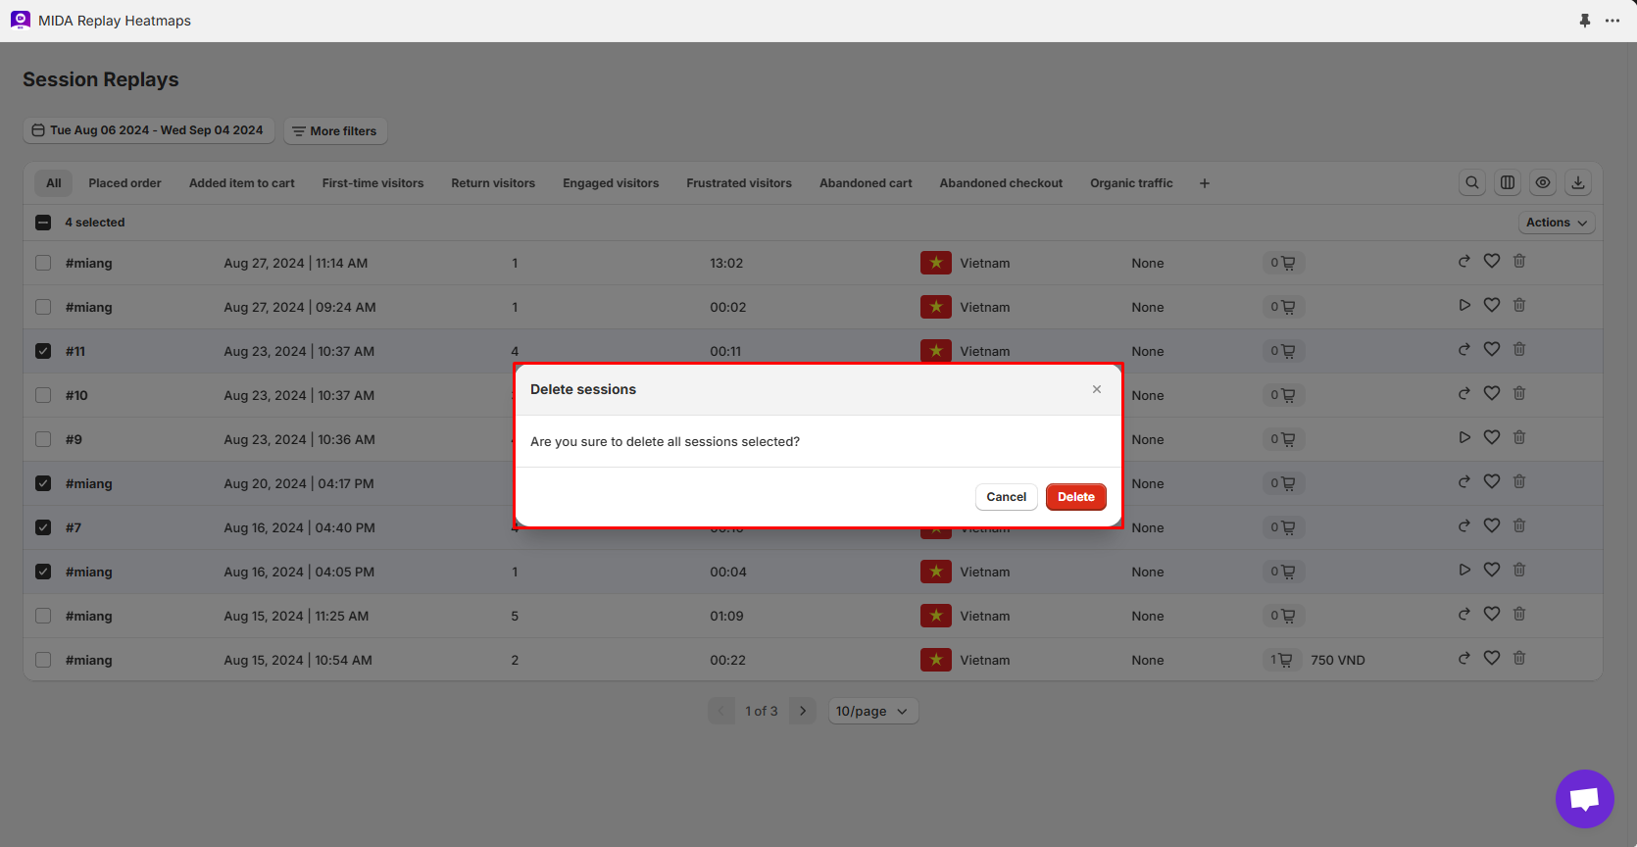This screenshot has width=1637, height=847.
Task: Open the 10/page page size dropdown
Action: click(x=872, y=712)
